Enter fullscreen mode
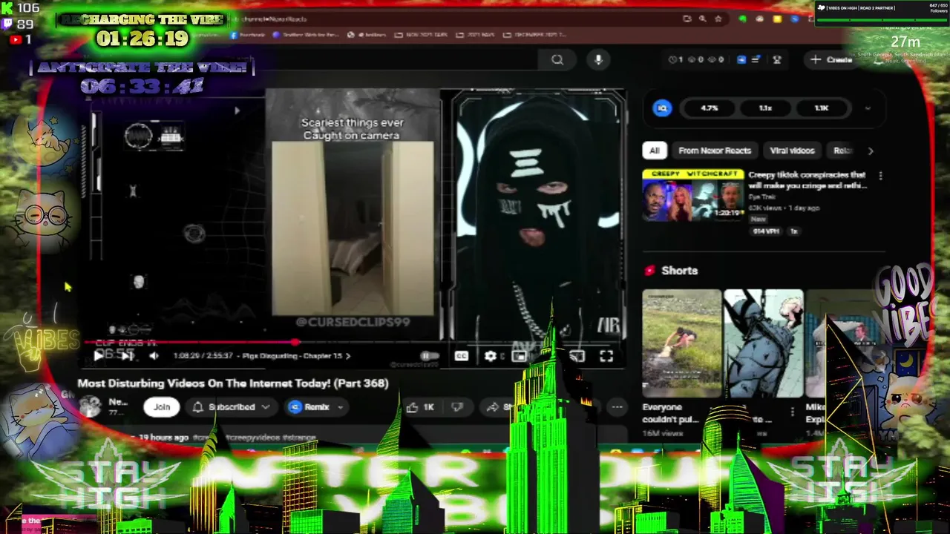 coord(606,356)
